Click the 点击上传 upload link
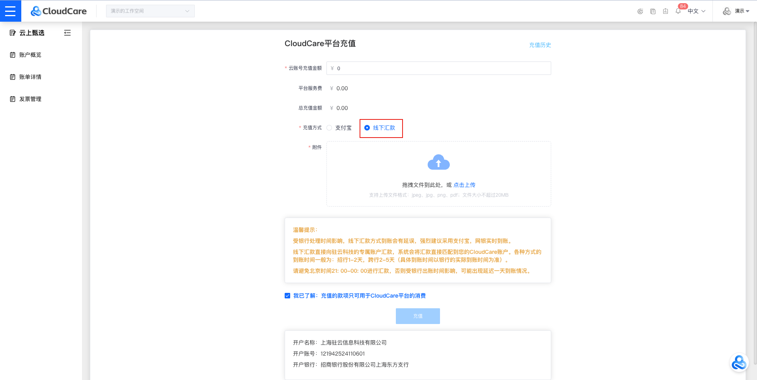The width and height of the screenshot is (757, 380). [x=464, y=185]
